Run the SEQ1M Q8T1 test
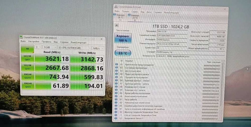251x127 pixels. 28,58
